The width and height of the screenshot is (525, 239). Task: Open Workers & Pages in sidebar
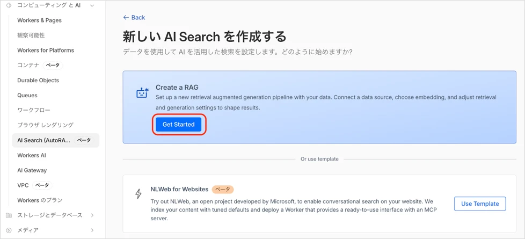(39, 20)
